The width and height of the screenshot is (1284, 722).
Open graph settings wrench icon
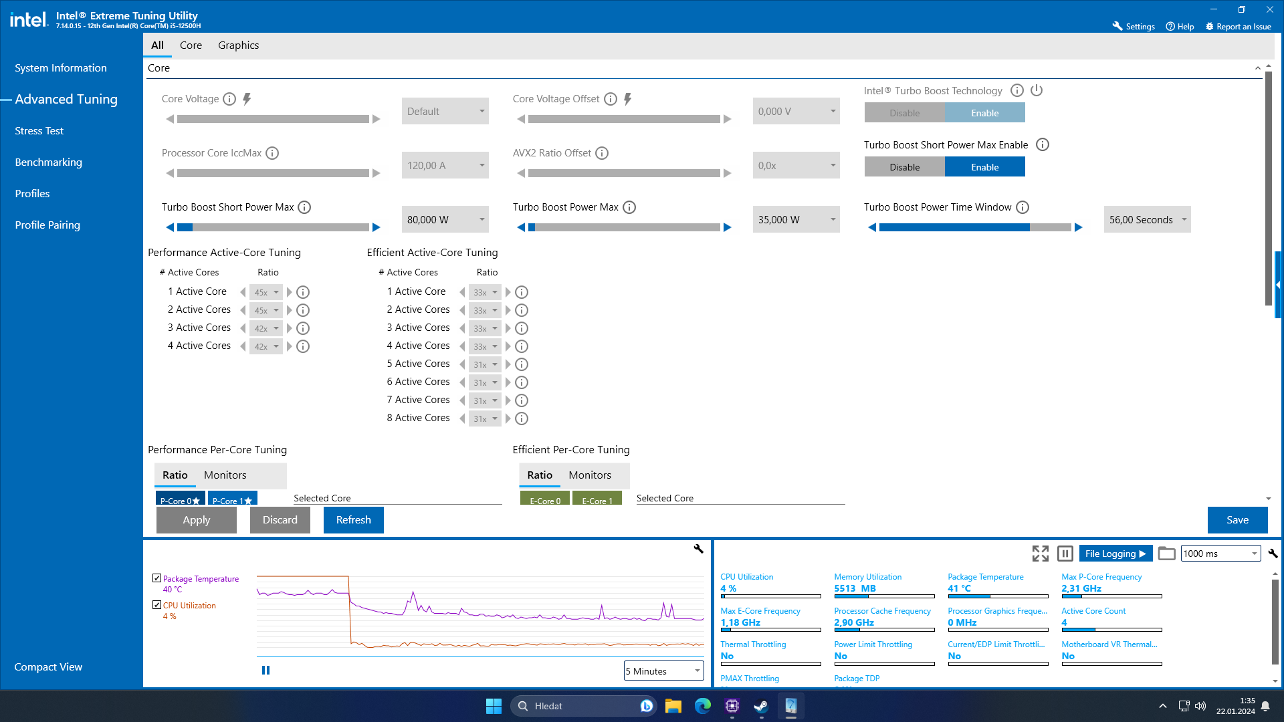pos(698,549)
